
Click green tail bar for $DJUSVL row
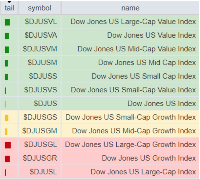tap(7, 22)
